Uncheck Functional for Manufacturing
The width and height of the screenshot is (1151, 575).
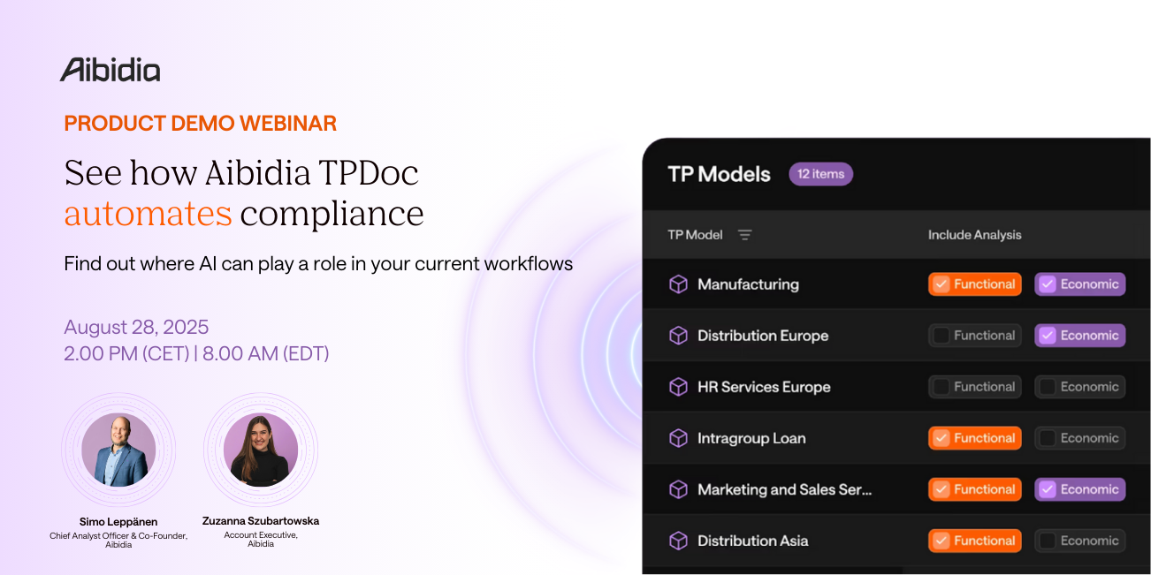tap(975, 284)
